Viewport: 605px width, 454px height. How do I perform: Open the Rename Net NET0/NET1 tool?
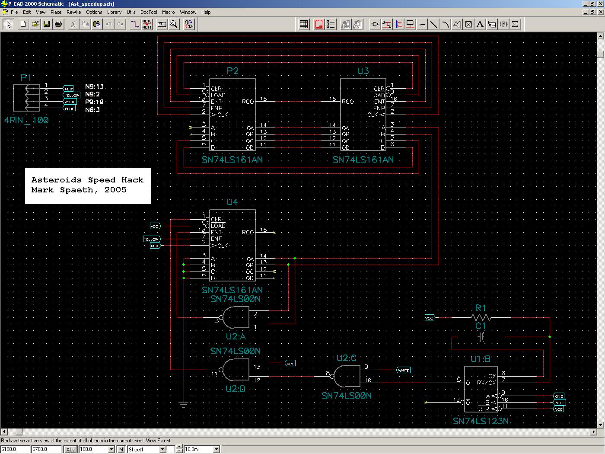147,24
